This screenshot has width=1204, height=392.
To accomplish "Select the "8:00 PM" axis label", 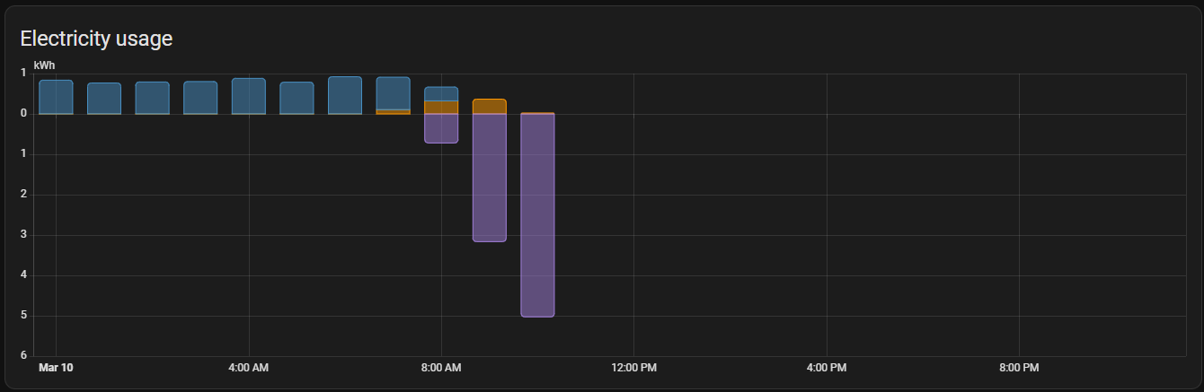I will point(1019,368).
